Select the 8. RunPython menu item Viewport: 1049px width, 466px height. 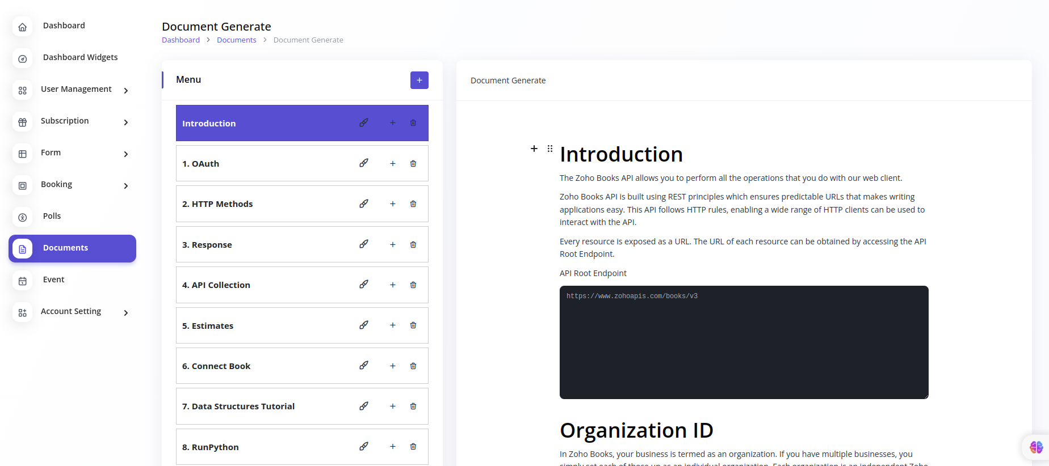(x=302, y=447)
